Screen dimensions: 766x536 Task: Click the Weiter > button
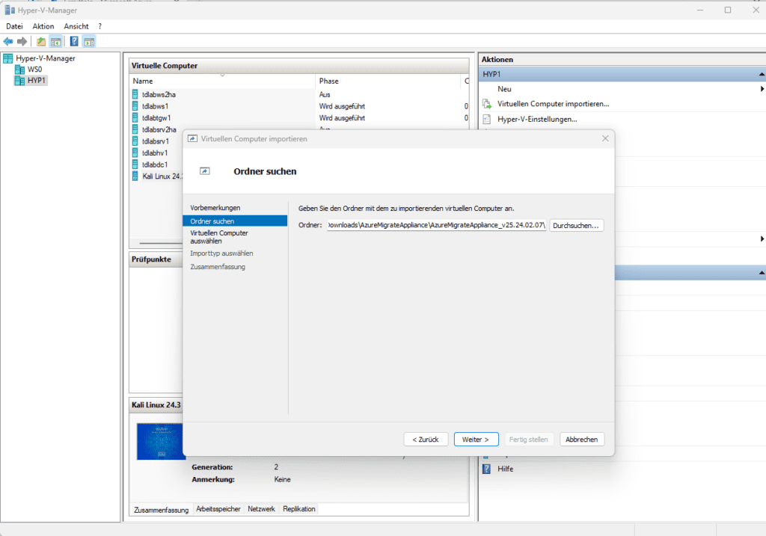(476, 440)
